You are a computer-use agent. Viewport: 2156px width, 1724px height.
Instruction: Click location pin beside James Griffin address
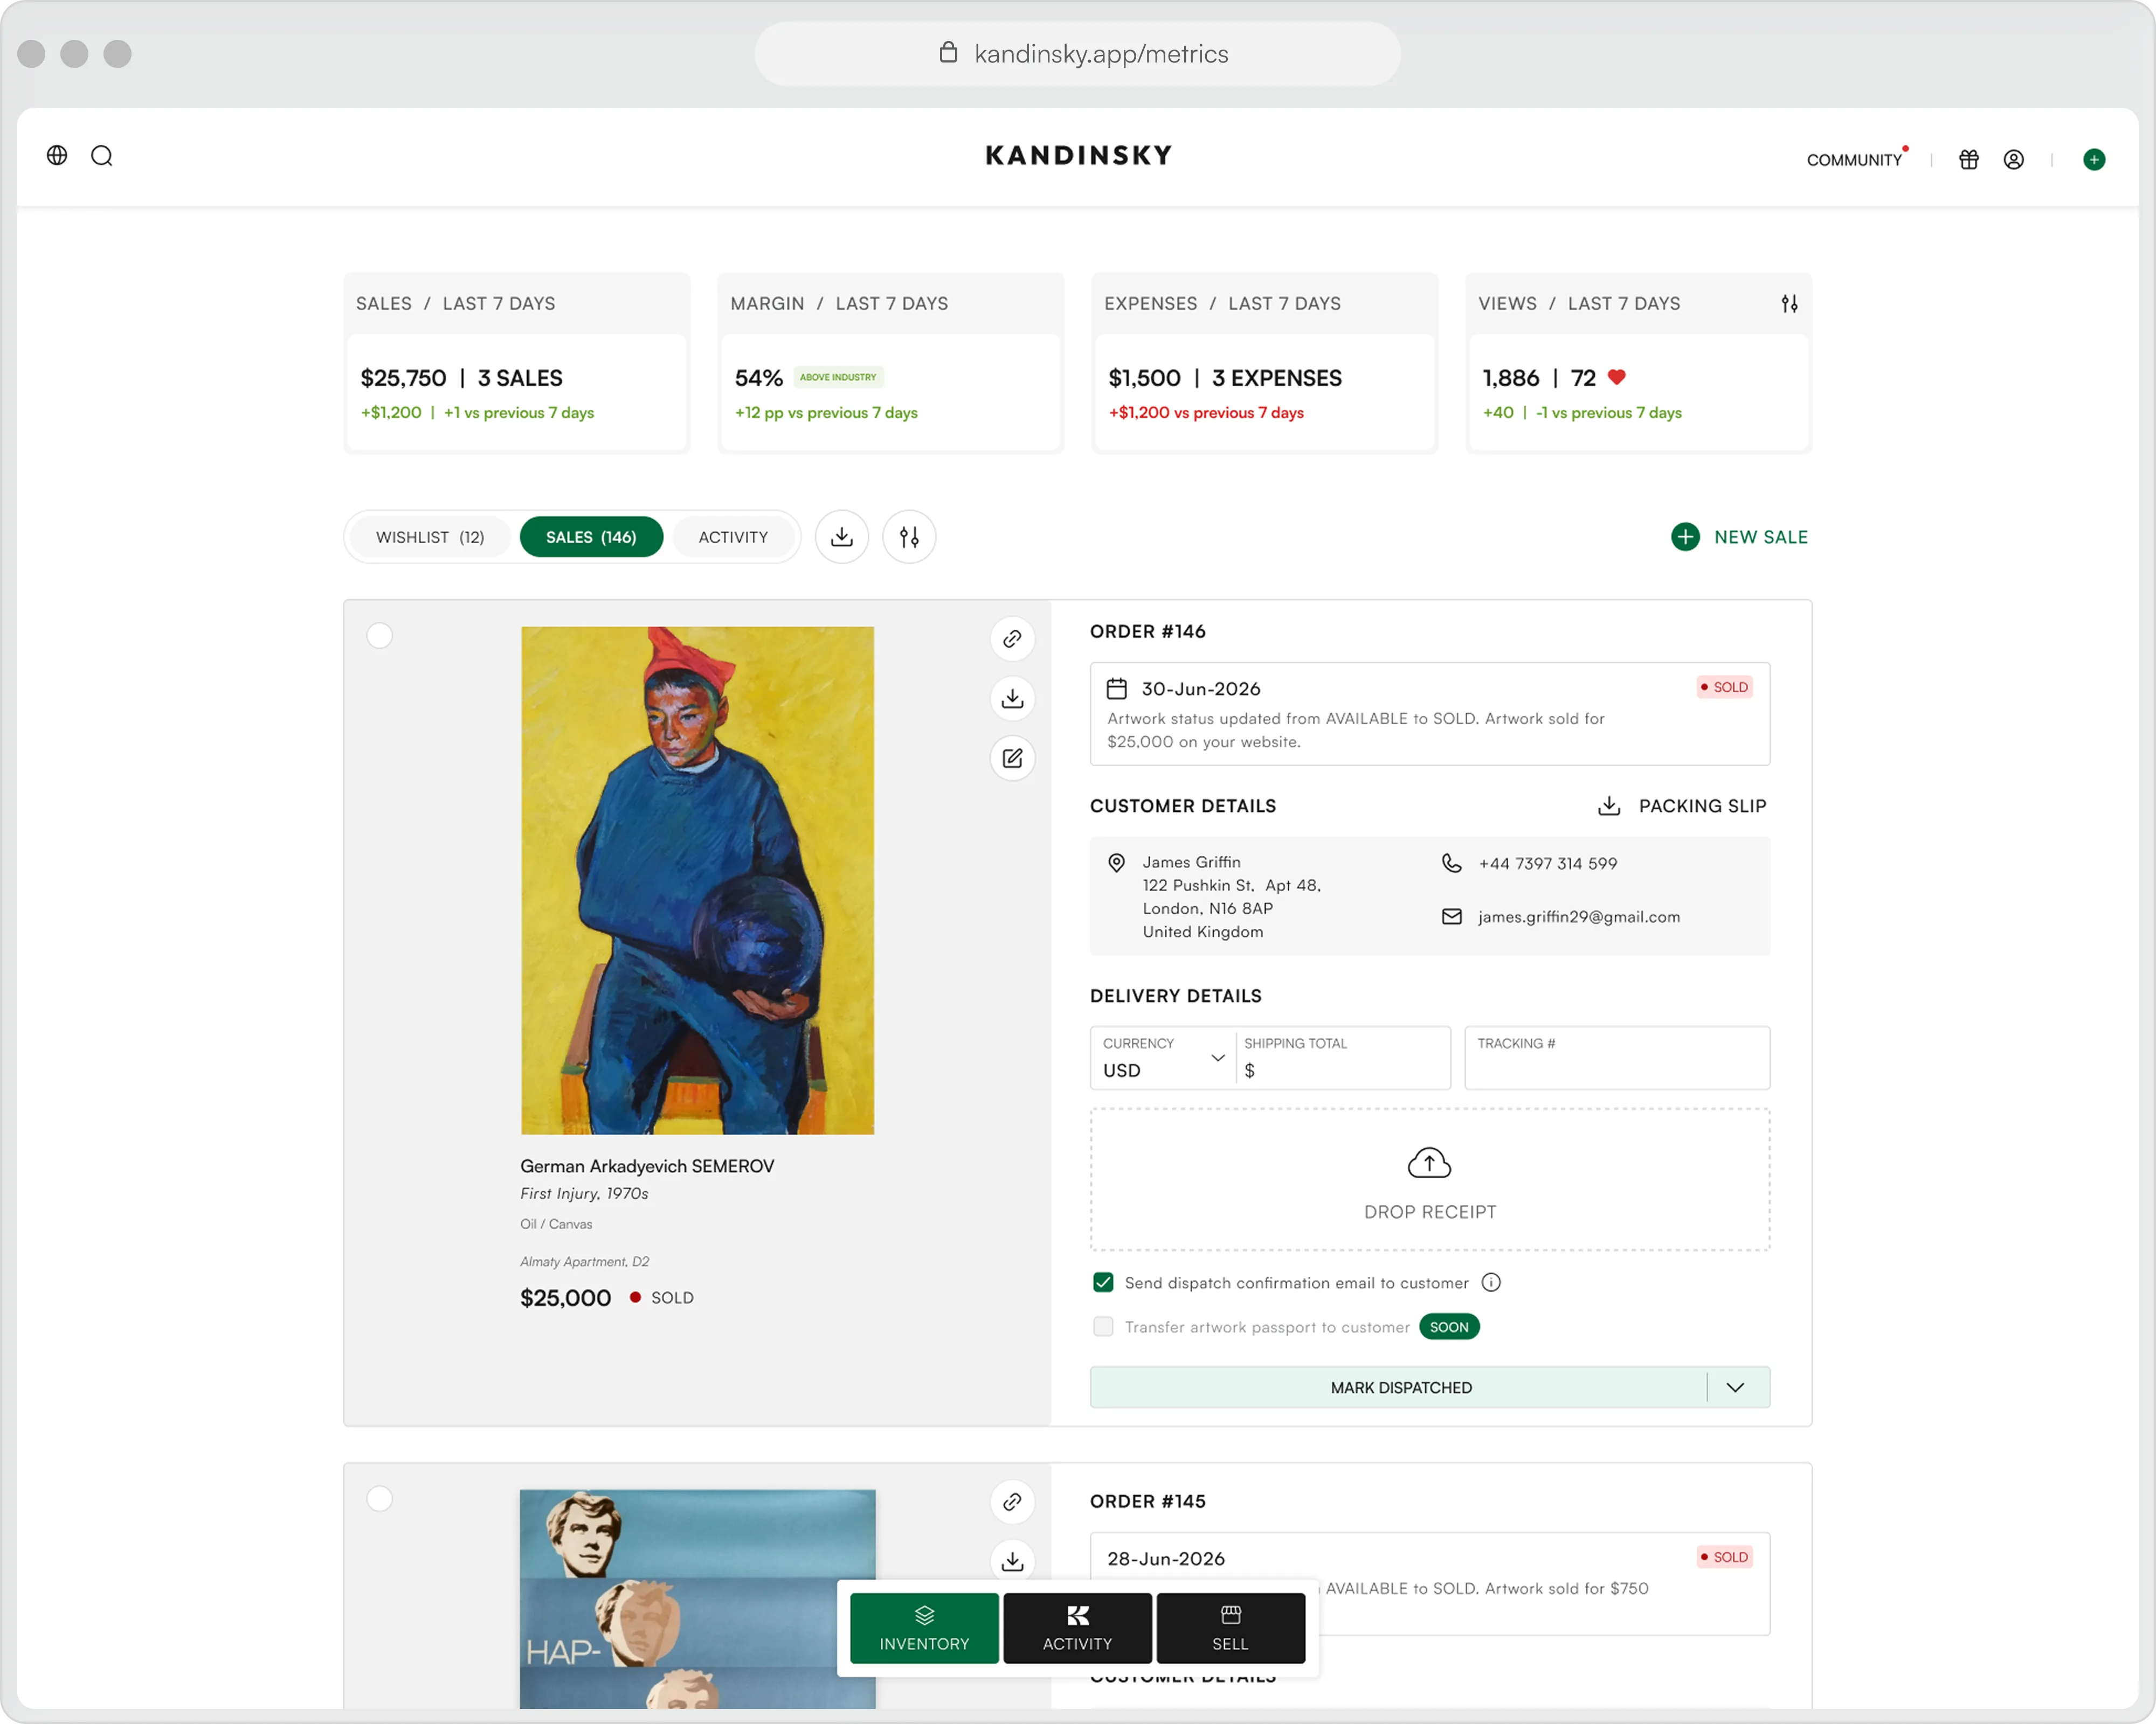click(x=1116, y=863)
